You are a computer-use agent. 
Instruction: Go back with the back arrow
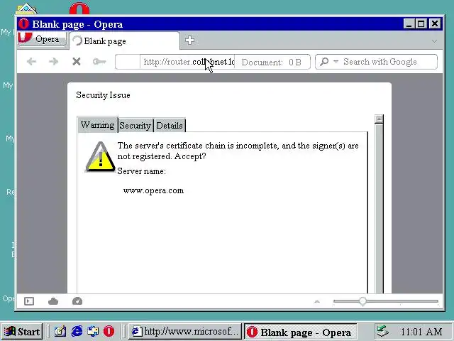click(31, 62)
